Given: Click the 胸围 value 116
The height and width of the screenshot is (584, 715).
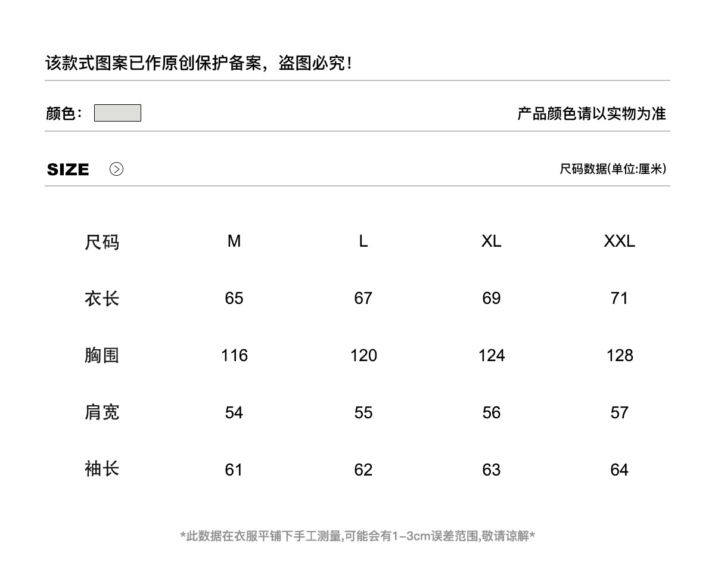Looking at the screenshot, I should pos(234,355).
